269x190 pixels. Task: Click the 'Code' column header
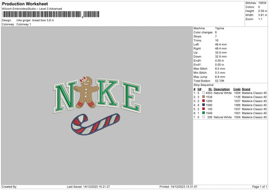[x=237, y=89]
